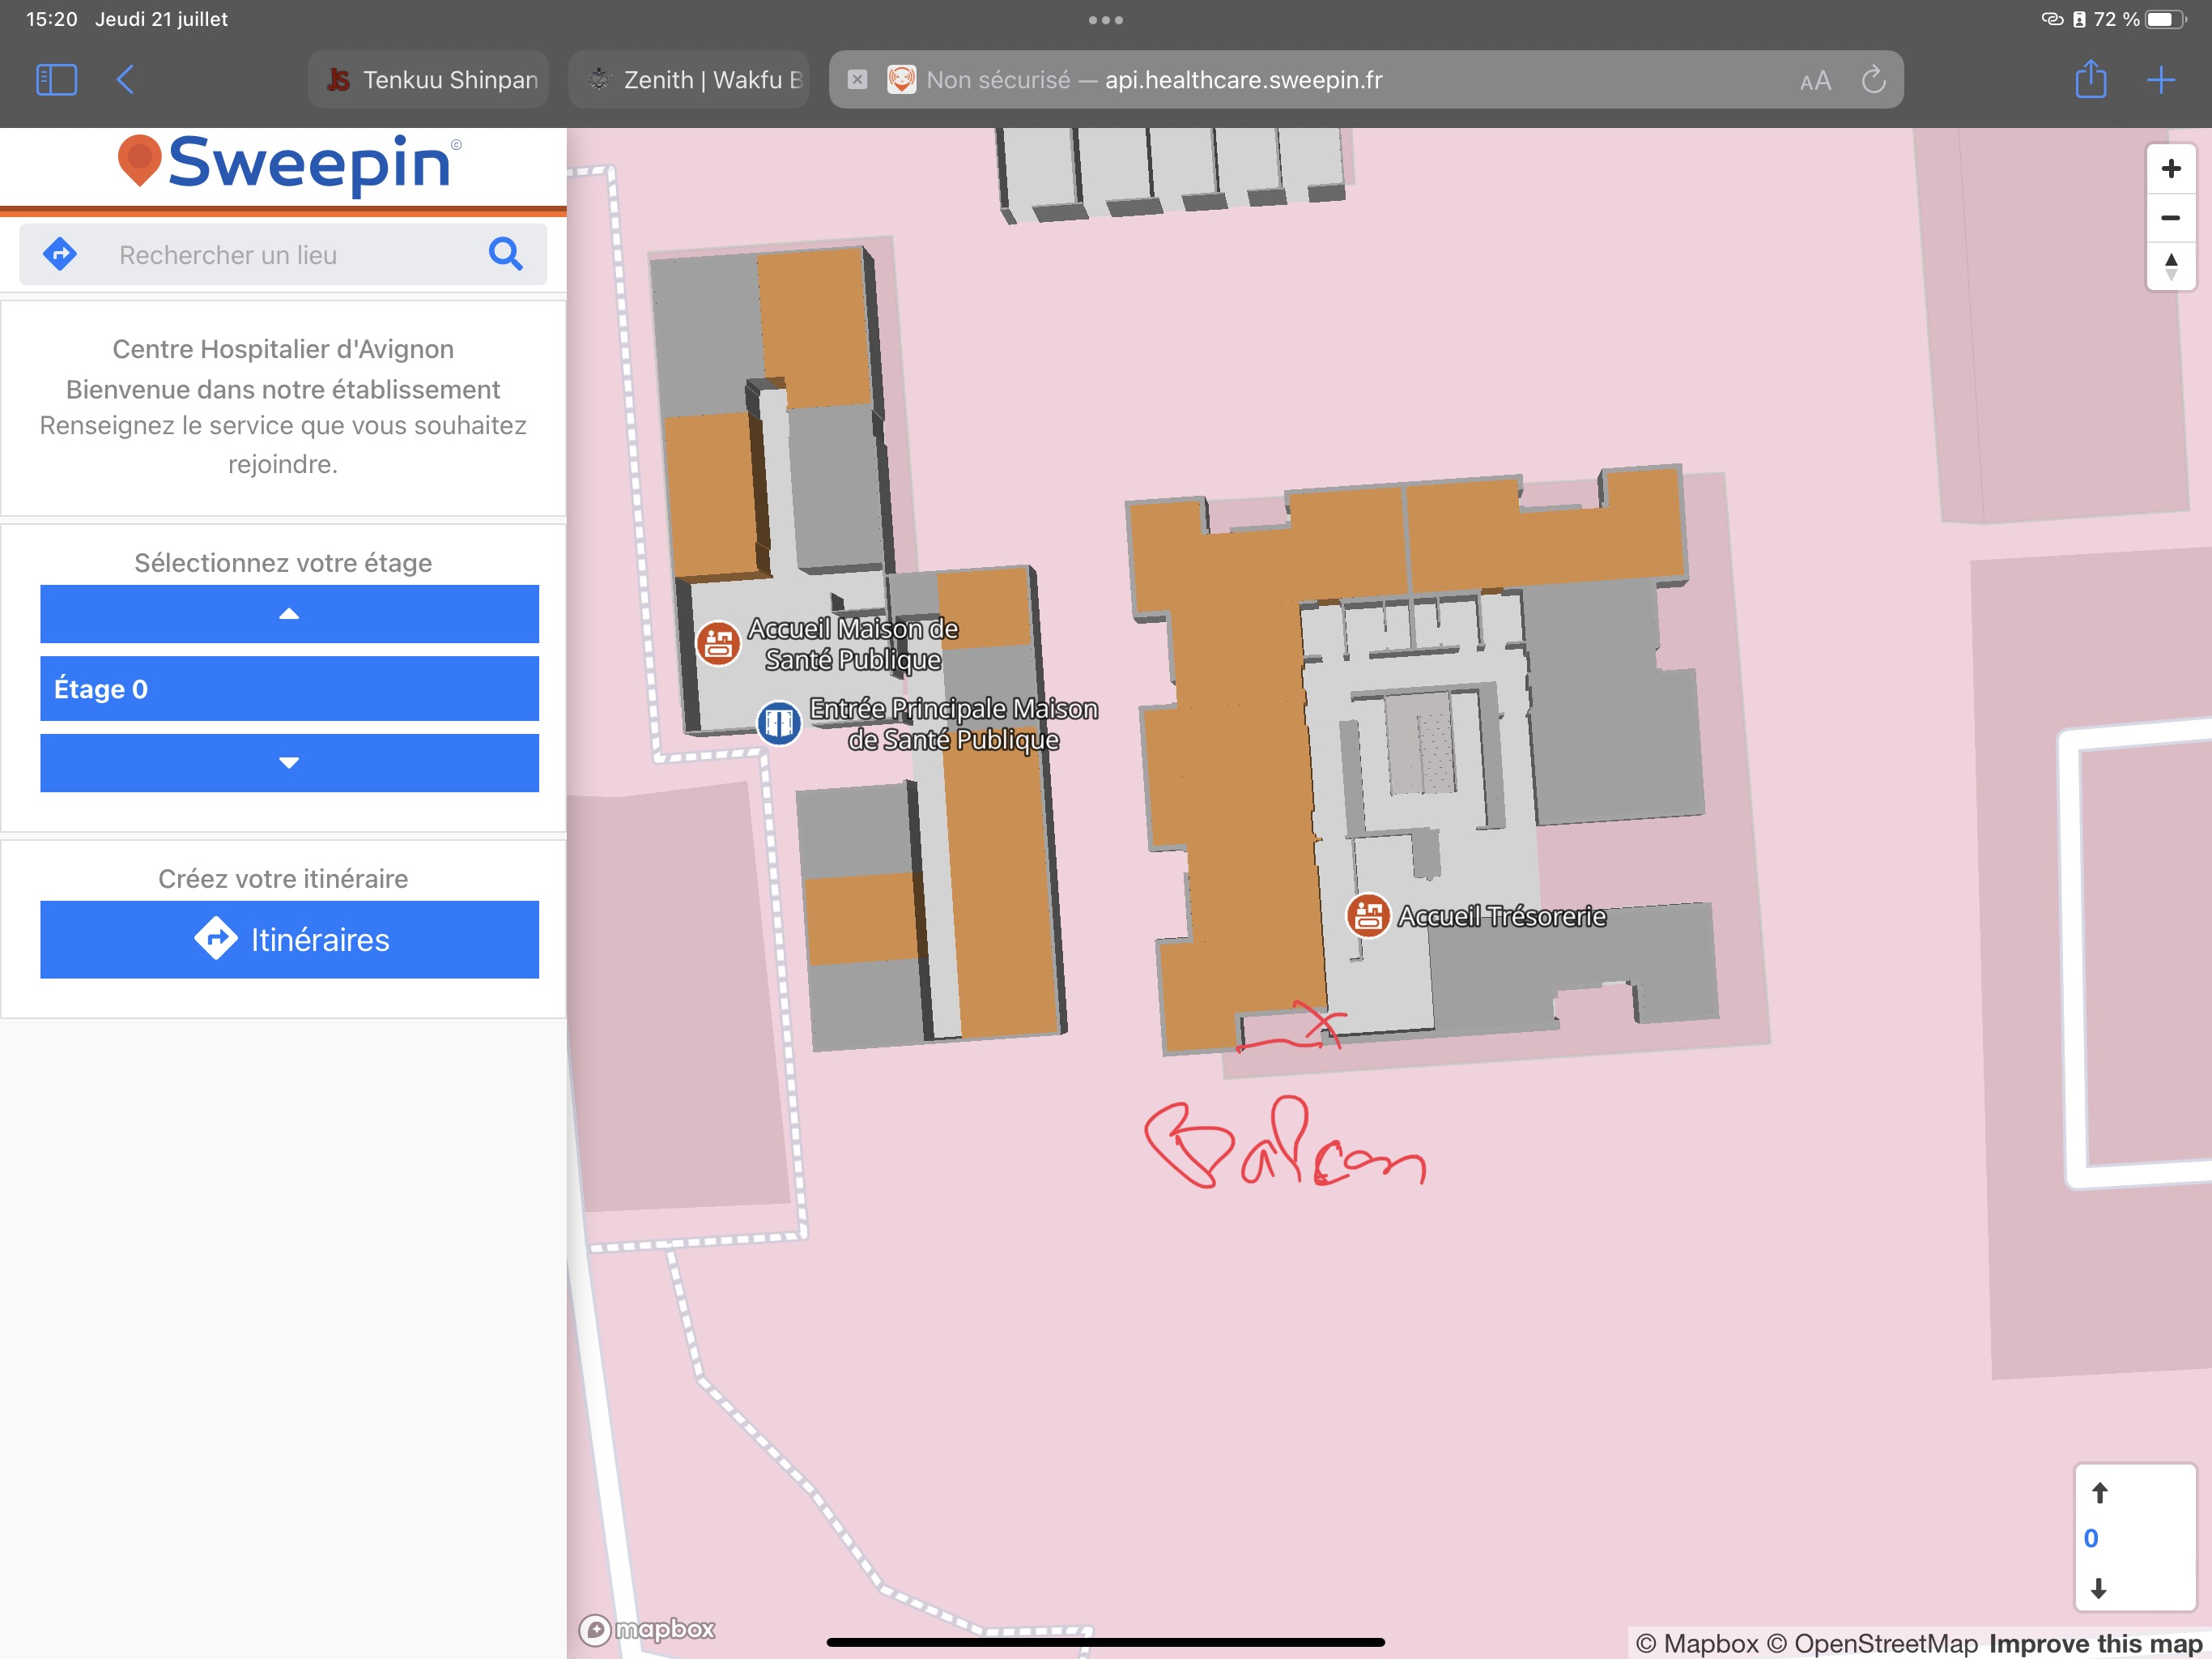Viewport: 2212px width, 1659px height.
Task: Click the Accueil Trésorerie reception marker
Action: [x=1367, y=915]
